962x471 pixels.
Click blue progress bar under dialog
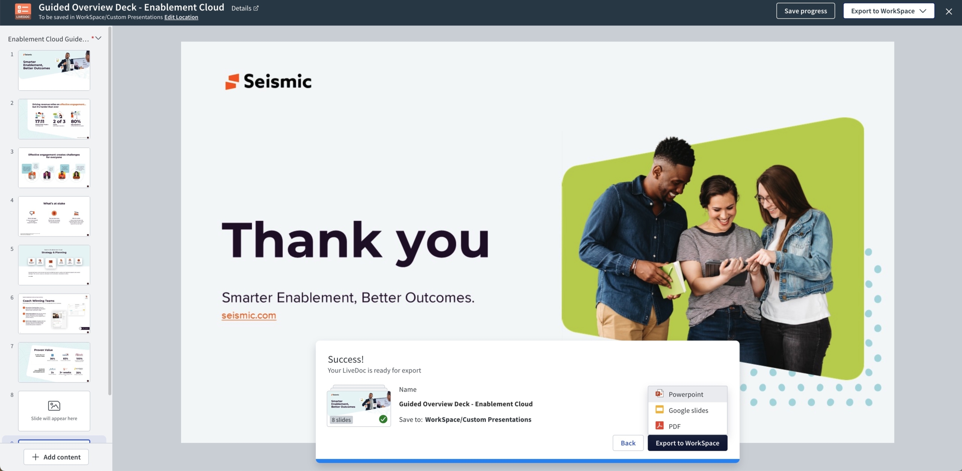tap(528, 460)
